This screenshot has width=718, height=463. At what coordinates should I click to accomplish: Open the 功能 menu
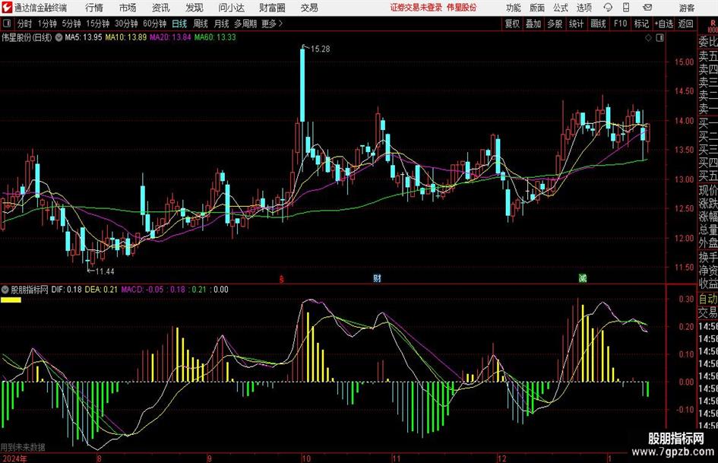[514, 8]
